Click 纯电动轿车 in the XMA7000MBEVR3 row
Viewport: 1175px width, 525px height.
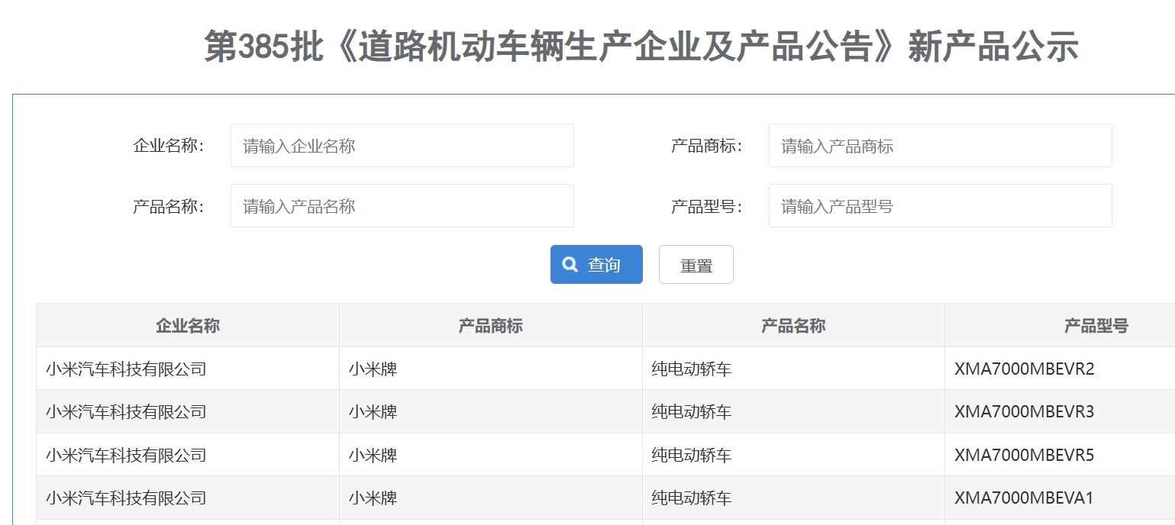coord(692,412)
